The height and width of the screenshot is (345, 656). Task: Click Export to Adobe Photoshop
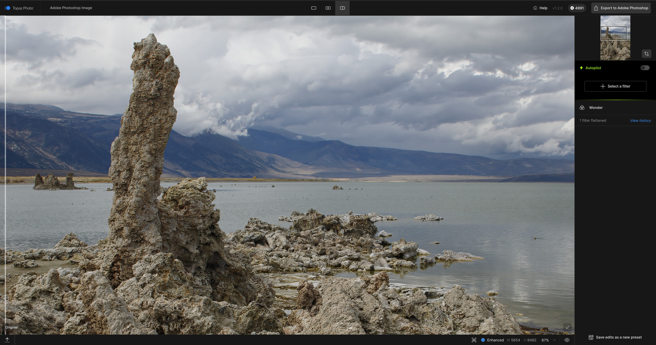[621, 8]
